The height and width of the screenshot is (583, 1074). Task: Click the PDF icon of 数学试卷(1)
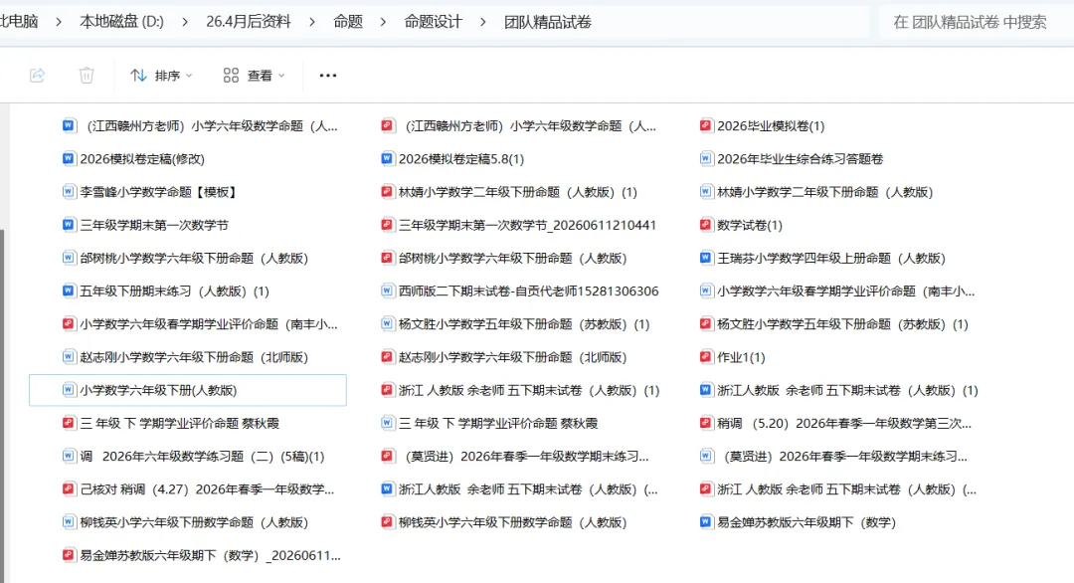[x=705, y=225]
